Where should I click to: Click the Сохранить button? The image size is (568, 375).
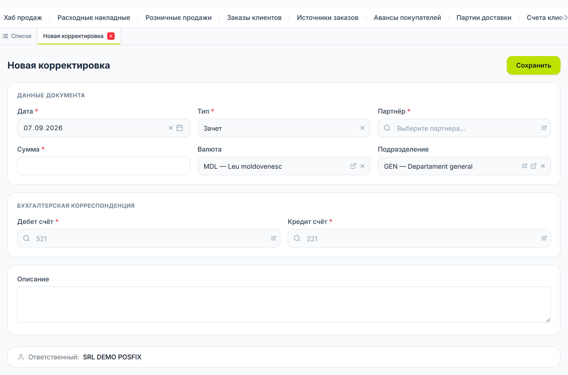point(533,65)
